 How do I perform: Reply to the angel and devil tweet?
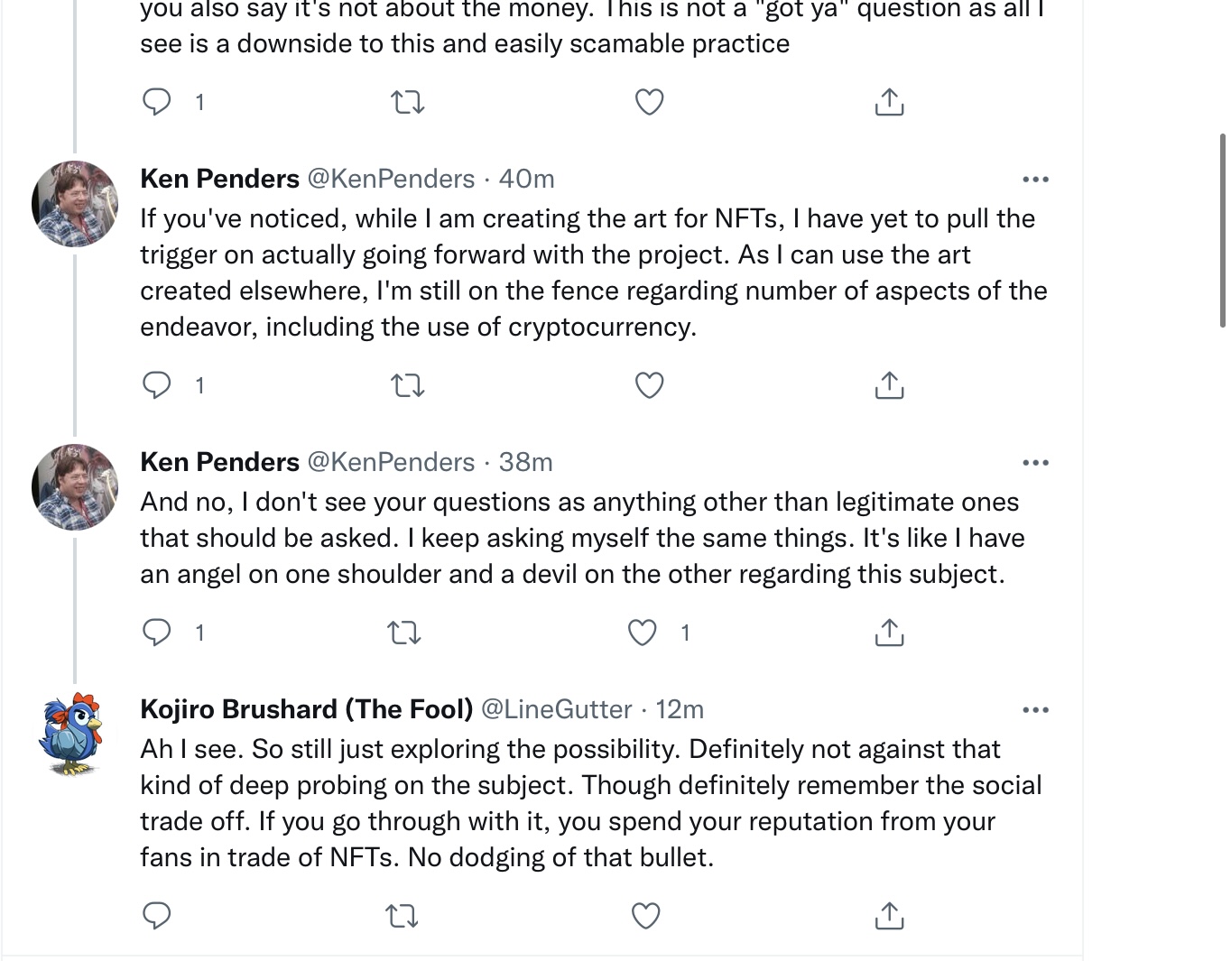tap(157, 633)
